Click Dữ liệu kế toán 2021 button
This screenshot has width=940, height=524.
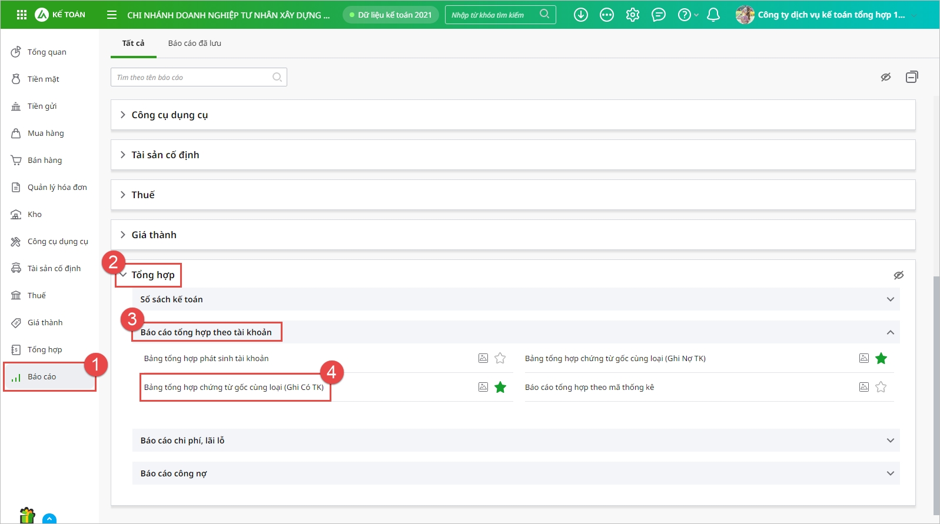coord(390,15)
